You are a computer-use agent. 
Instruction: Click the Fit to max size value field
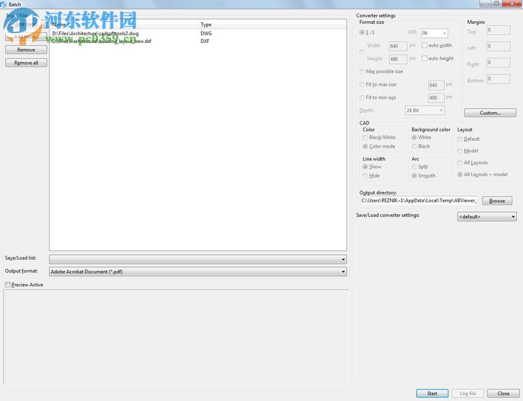437,85
